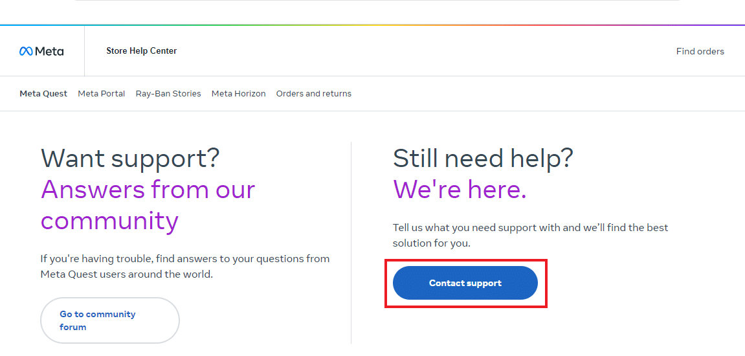Screen dimensions: 745x356
Task: Go to the Meta Horizon tab
Action: (238, 93)
